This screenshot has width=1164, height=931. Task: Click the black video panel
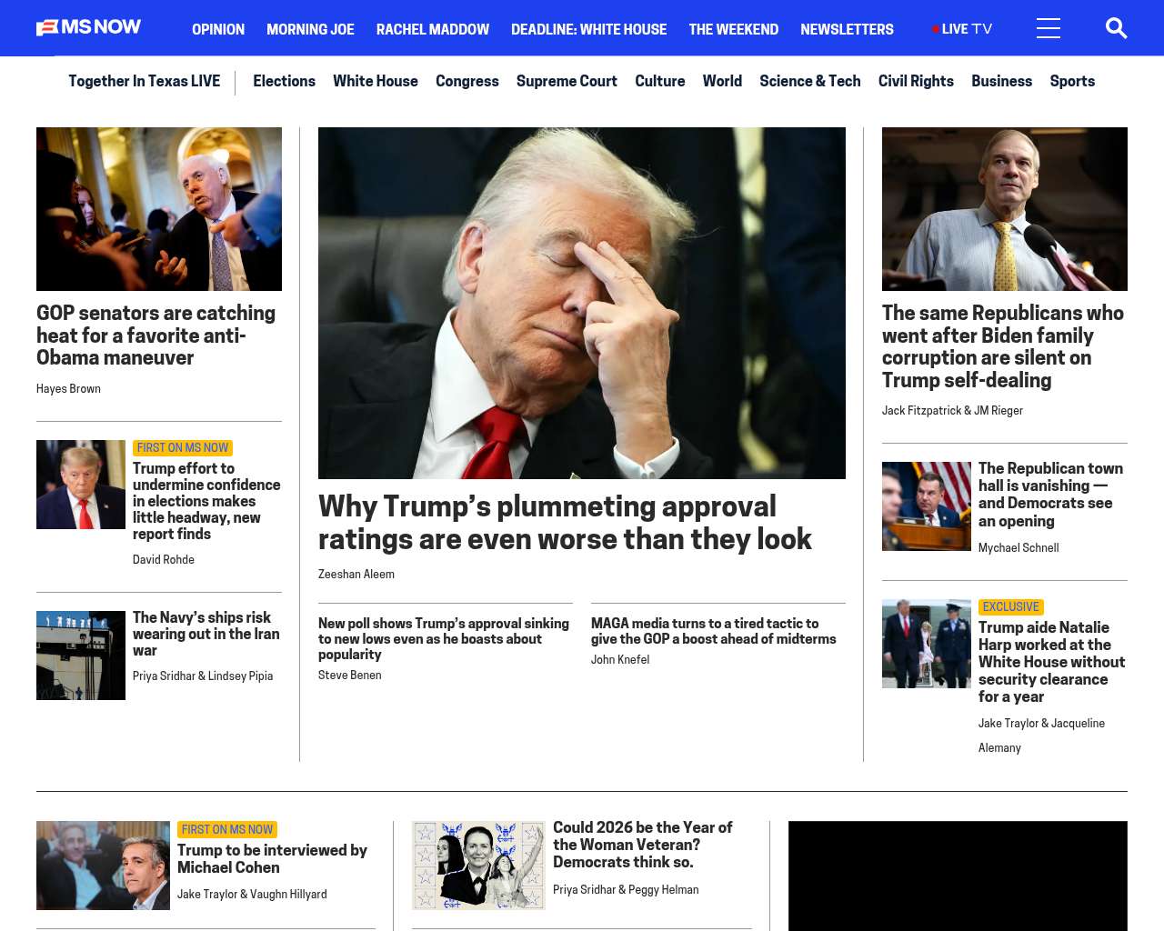pos(958,876)
